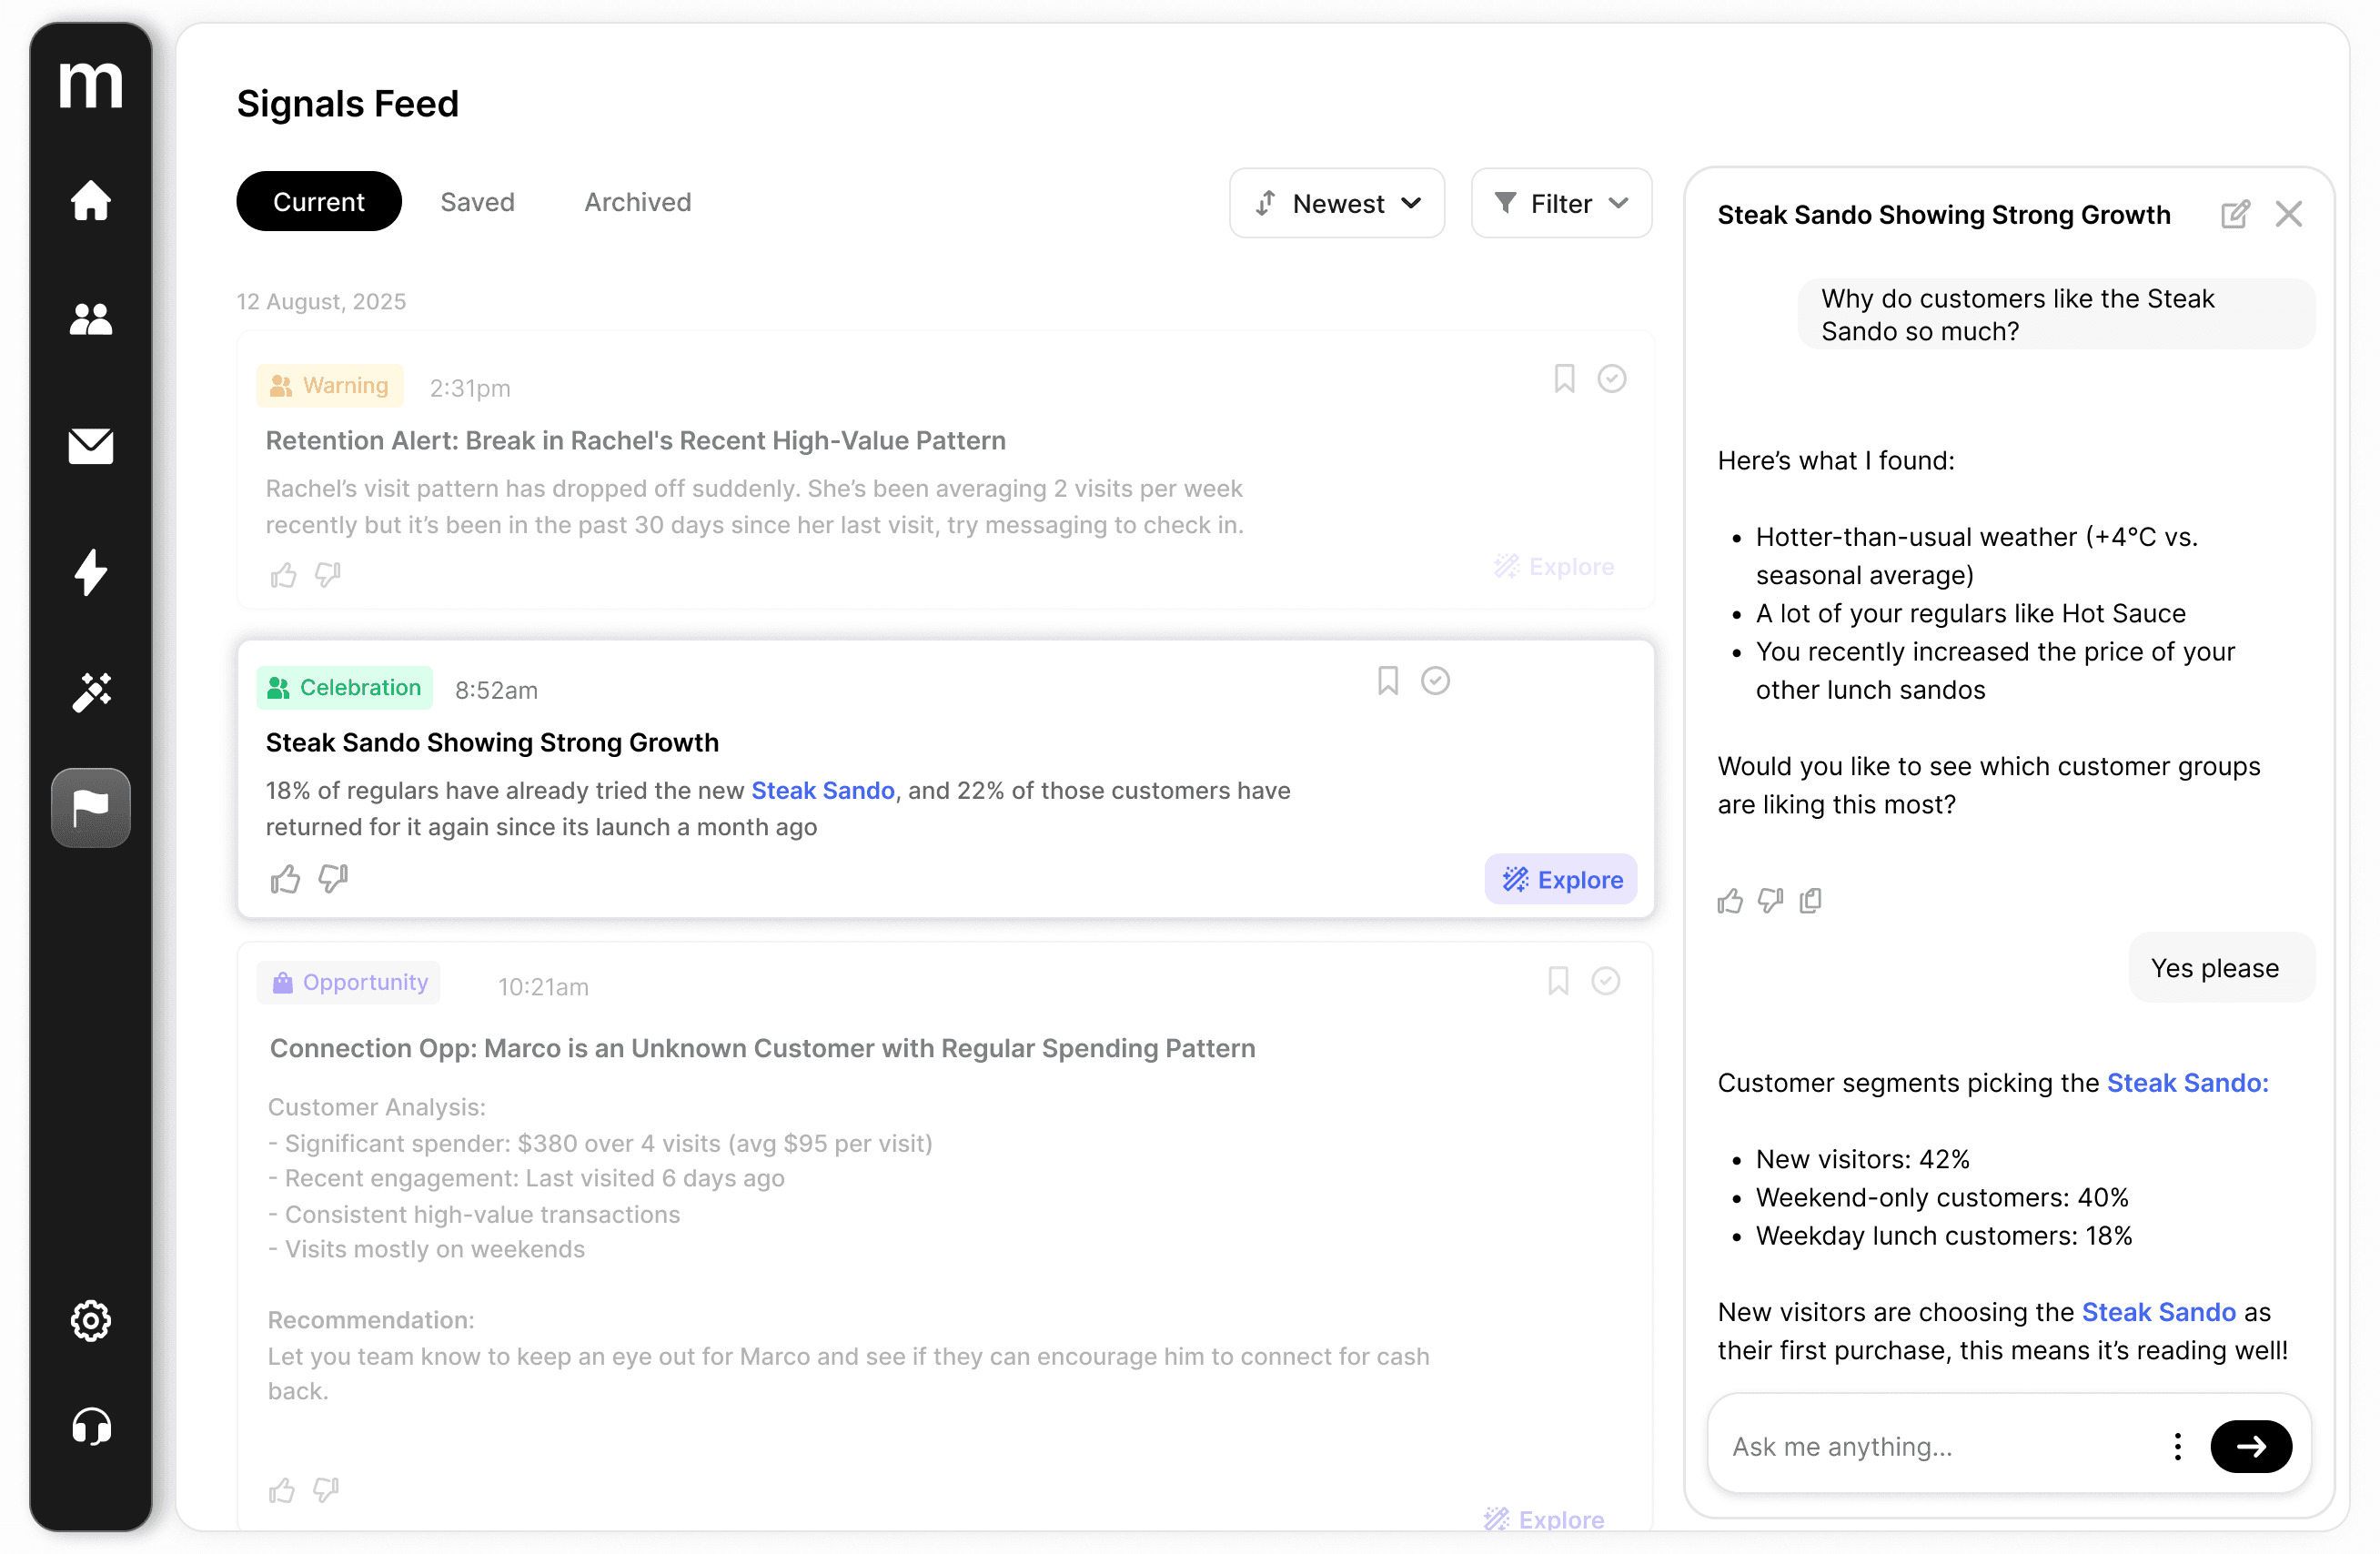Screen dimensions: 2380x1554
Task: Switch to the Archived tab
Action: tap(637, 202)
